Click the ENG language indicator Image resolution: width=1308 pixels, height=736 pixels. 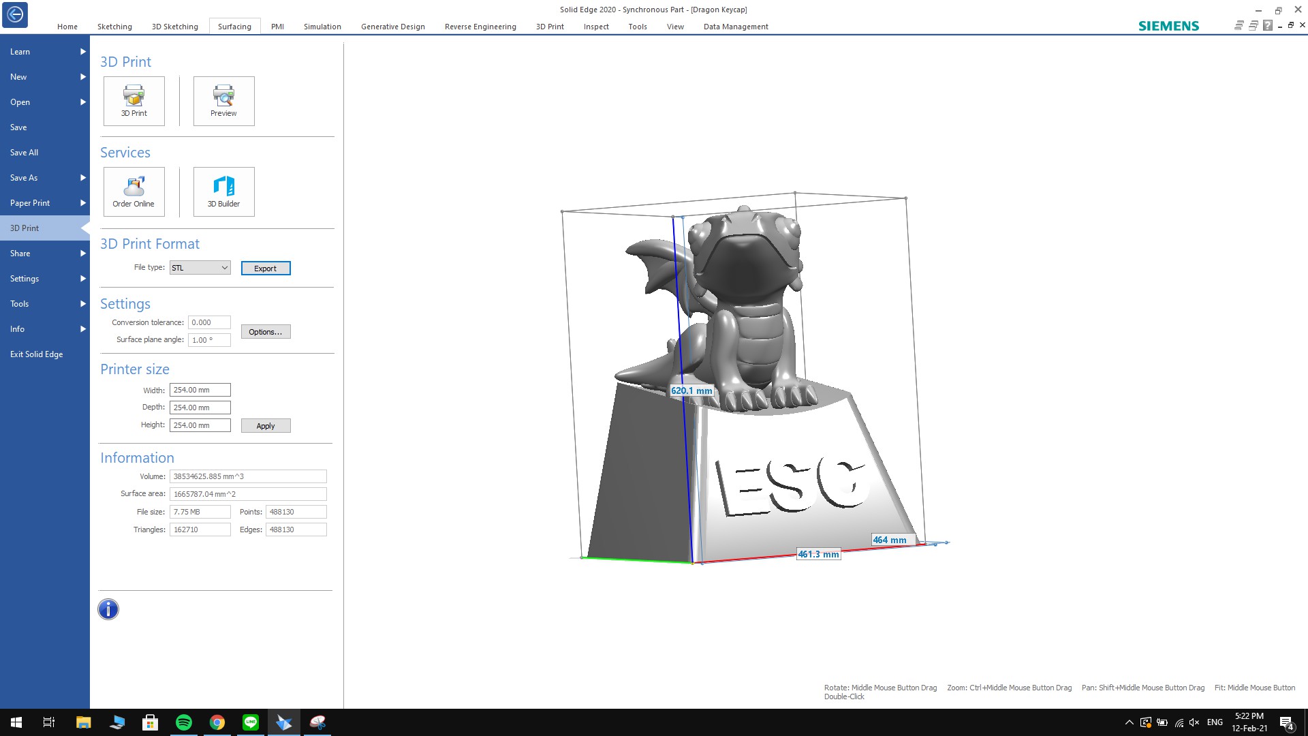(1215, 722)
